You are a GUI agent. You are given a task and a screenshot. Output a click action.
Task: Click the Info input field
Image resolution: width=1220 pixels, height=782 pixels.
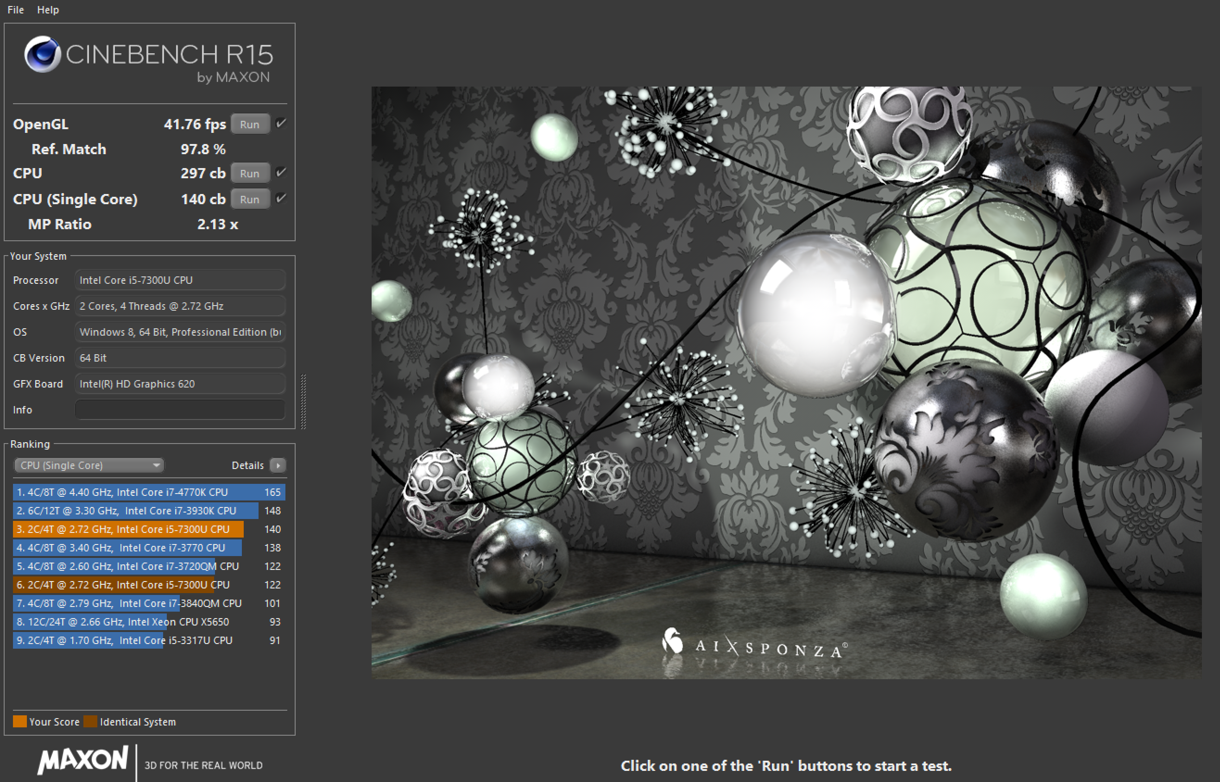[180, 410]
